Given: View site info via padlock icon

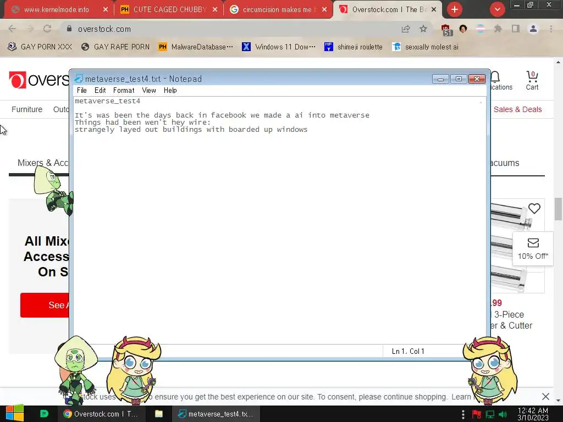Looking at the screenshot, I should pos(69,29).
